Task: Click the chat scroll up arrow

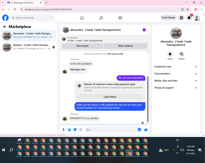Action: coord(148,52)
